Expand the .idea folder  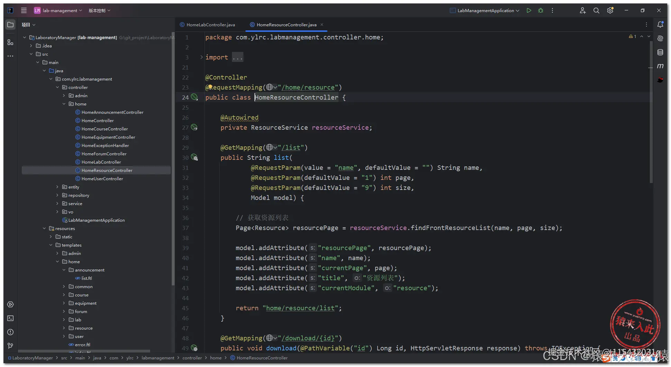(31, 46)
